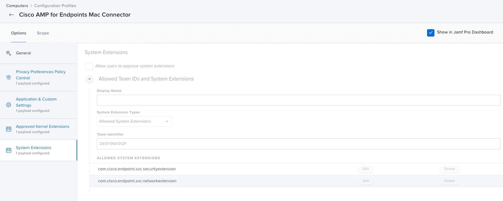Image resolution: width=503 pixels, height=201 pixels.
Task: Enable Allow users to approve system extensions
Action: [89, 66]
